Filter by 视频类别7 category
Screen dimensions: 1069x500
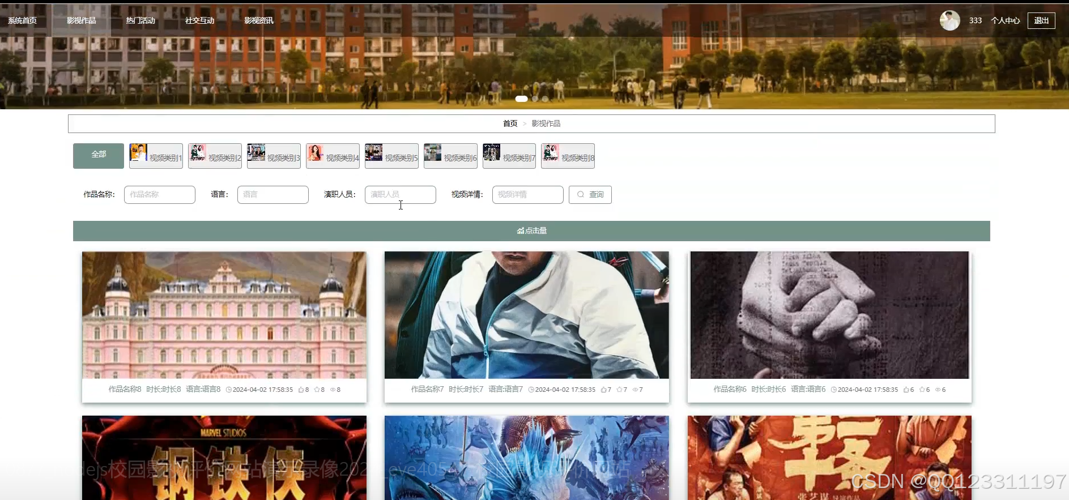pyautogui.click(x=509, y=156)
